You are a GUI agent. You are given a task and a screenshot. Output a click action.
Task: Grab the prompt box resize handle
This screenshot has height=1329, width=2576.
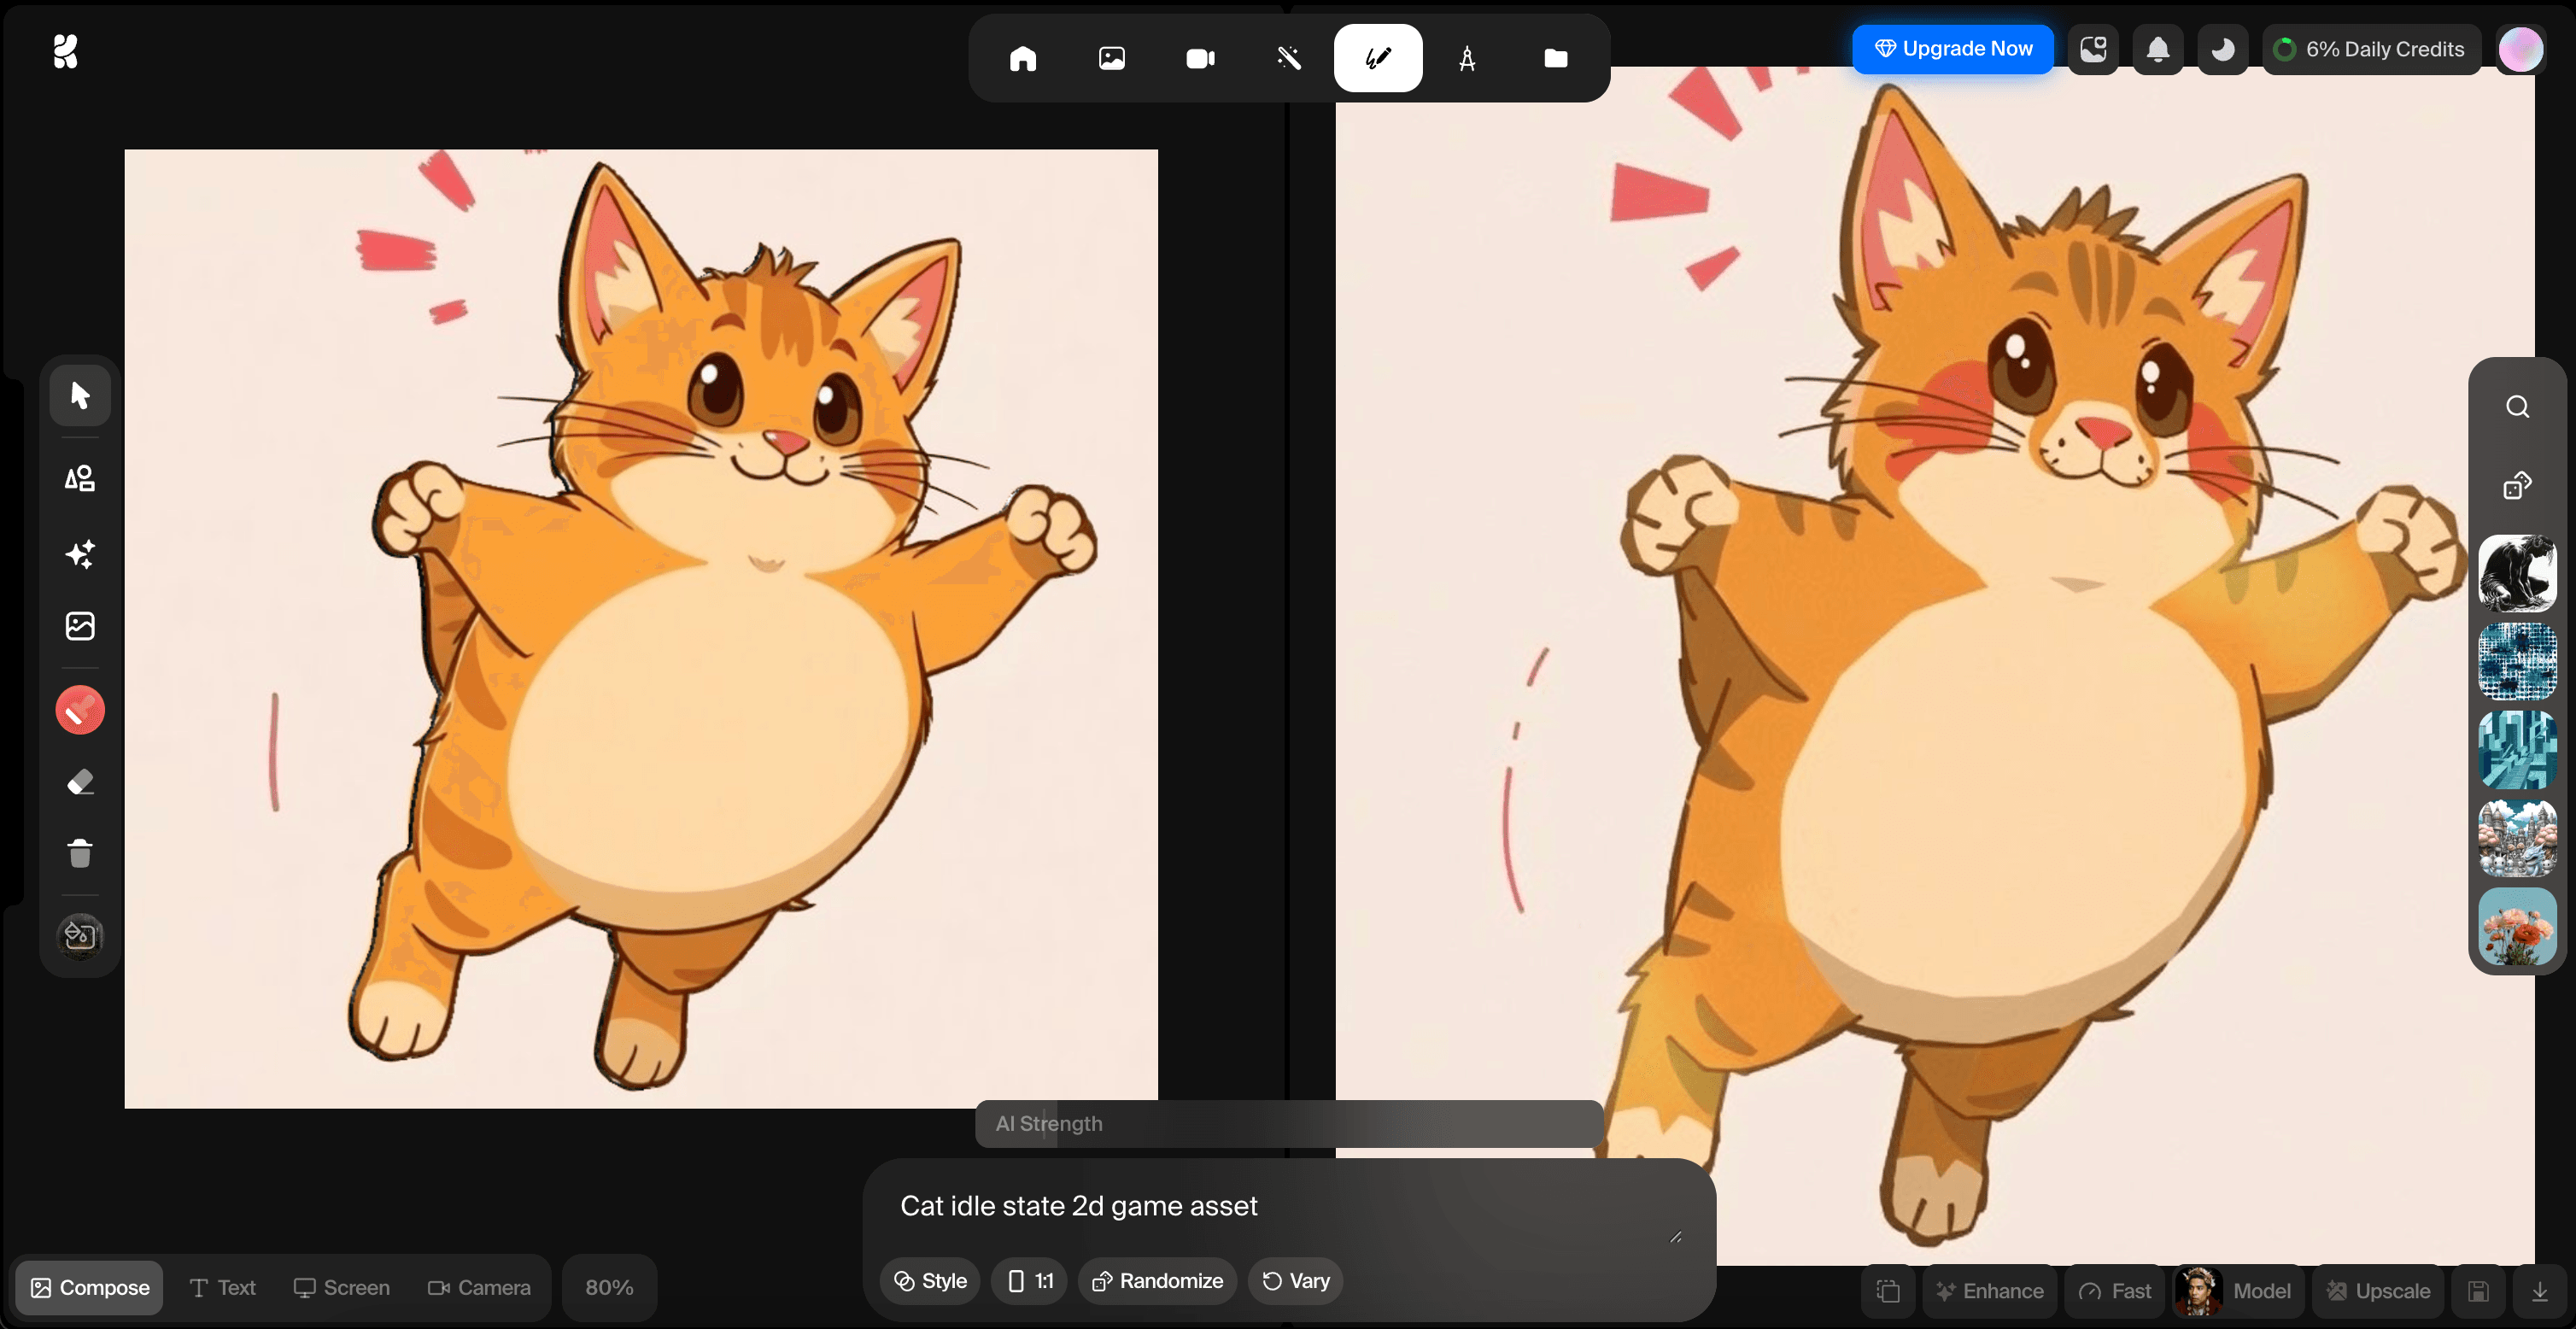pyautogui.click(x=1676, y=1237)
